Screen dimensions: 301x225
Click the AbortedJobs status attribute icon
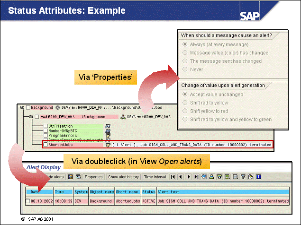tap(108, 144)
